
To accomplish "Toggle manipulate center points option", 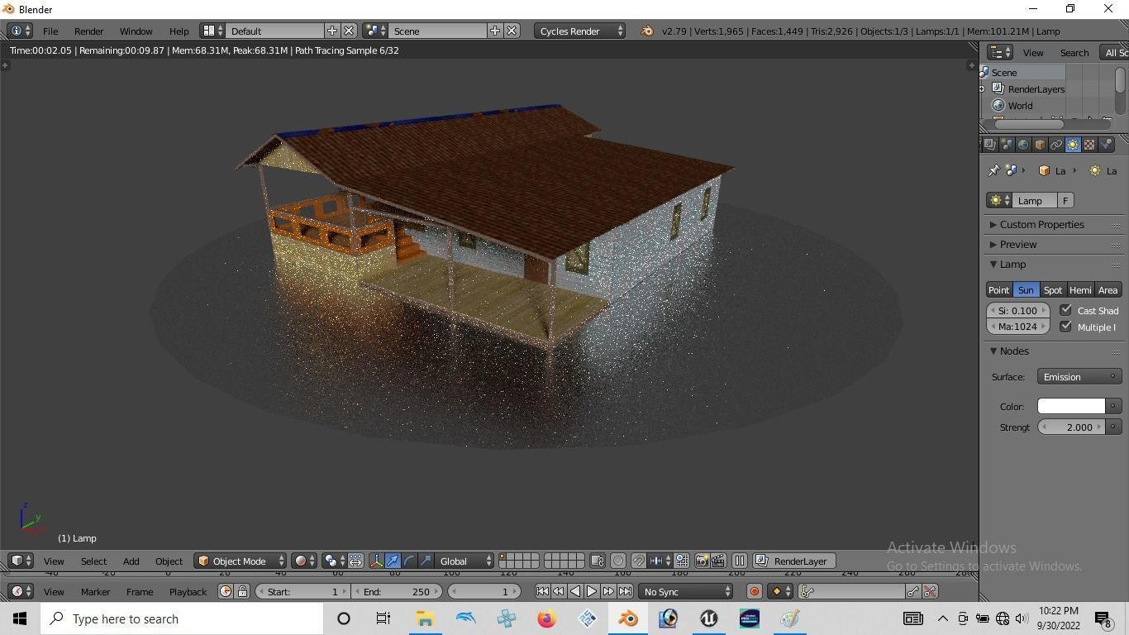I will coord(355,561).
